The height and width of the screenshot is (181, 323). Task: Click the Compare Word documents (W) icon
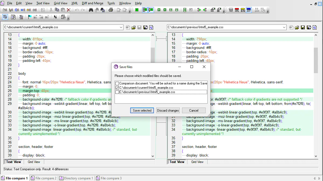coord(23,10)
